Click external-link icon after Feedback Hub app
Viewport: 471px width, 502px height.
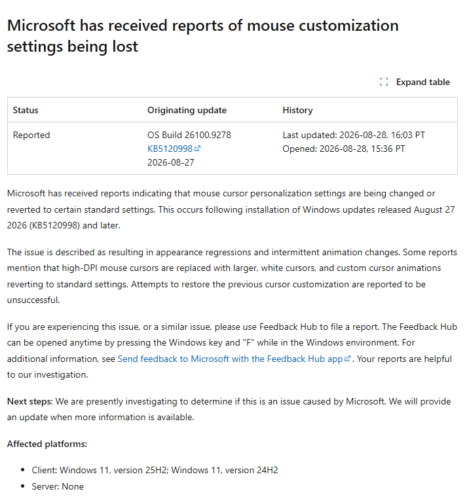(x=347, y=359)
